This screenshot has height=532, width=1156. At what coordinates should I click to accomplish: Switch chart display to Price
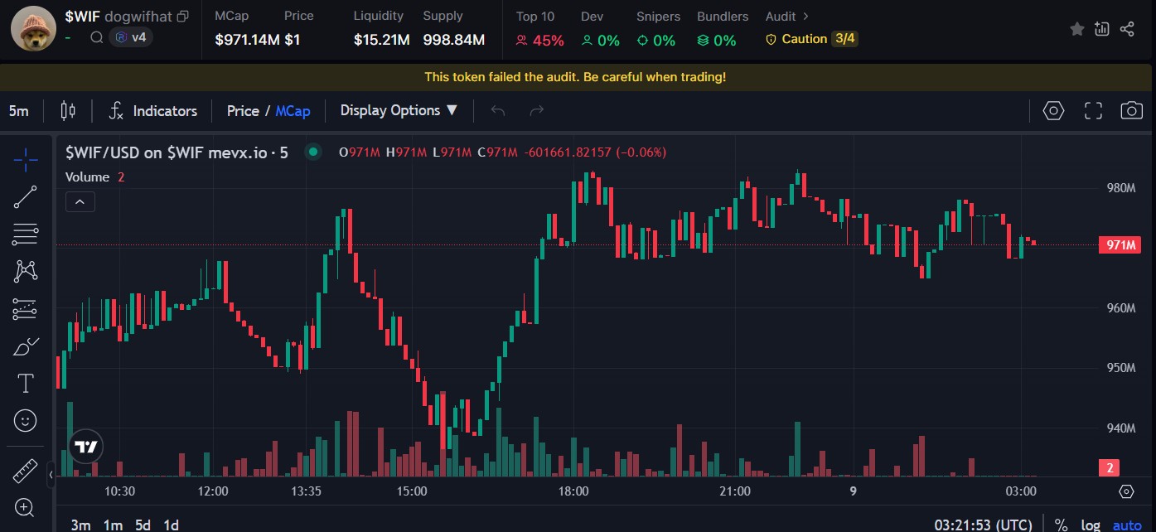(243, 110)
